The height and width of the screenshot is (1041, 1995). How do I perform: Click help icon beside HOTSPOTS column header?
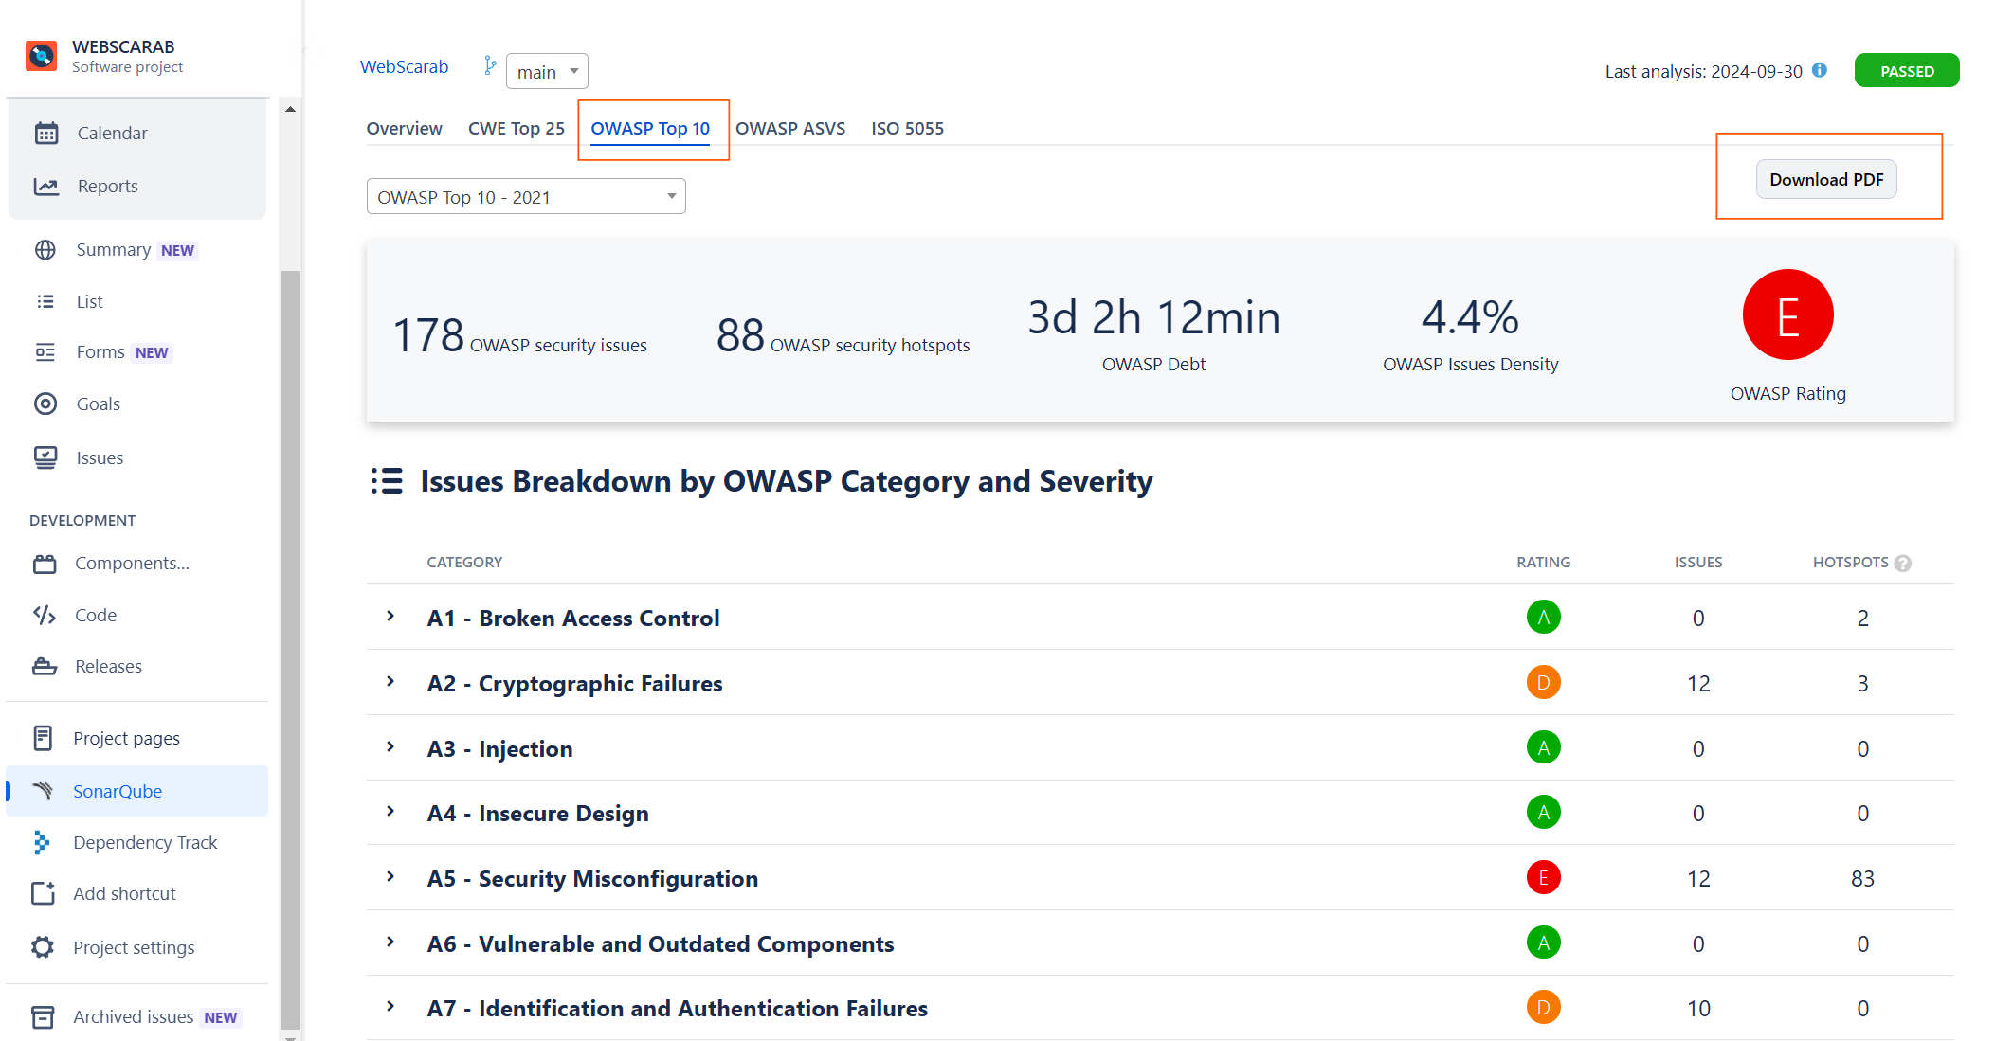pos(1903,564)
